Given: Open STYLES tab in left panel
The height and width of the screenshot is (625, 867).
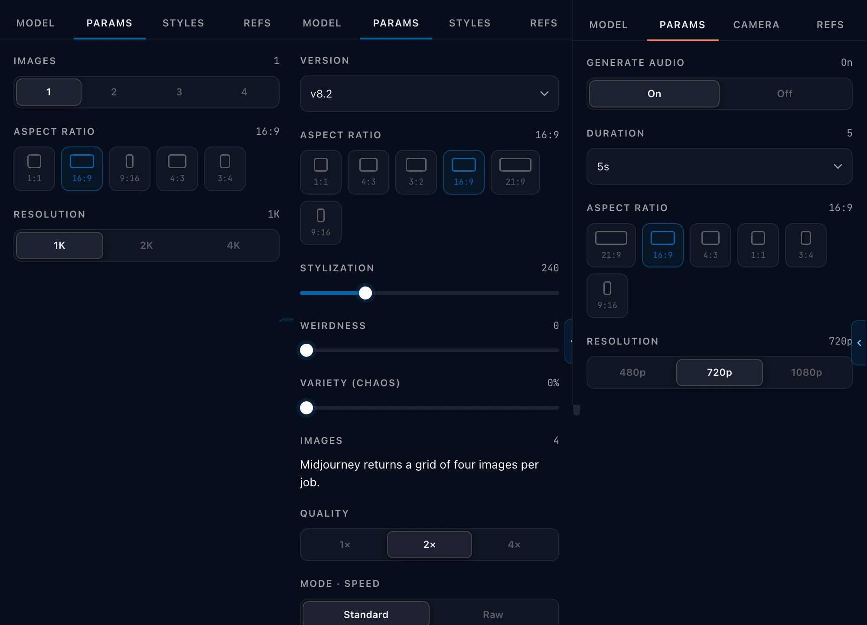Looking at the screenshot, I should 183,23.
